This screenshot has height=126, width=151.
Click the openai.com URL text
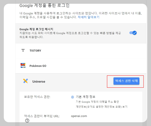click(79, 116)
